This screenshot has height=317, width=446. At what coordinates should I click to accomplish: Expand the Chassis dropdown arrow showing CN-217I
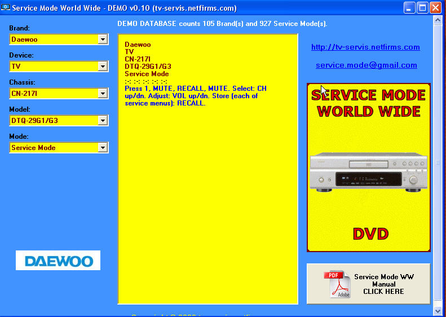click(103, 93)
